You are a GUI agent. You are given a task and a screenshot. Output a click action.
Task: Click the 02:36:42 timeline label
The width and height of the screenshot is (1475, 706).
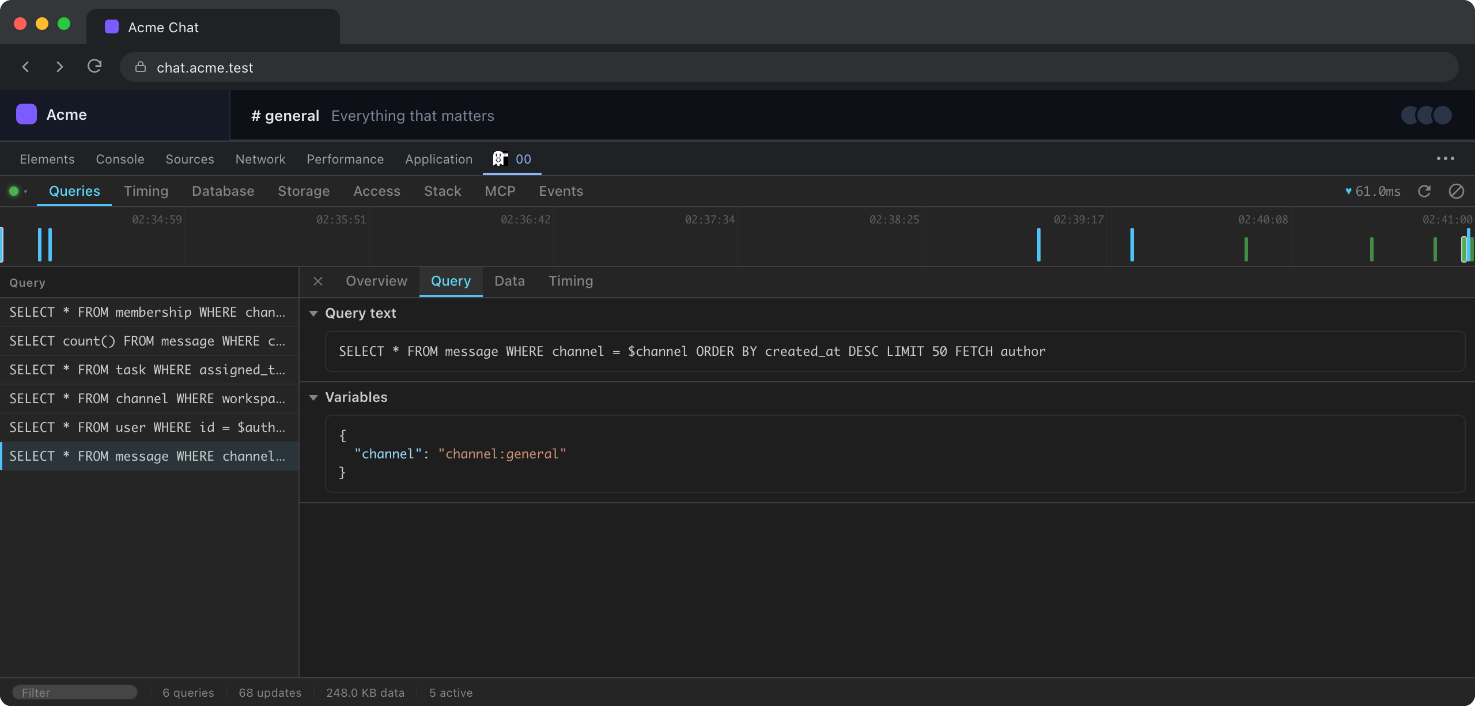tap(525, 219)
